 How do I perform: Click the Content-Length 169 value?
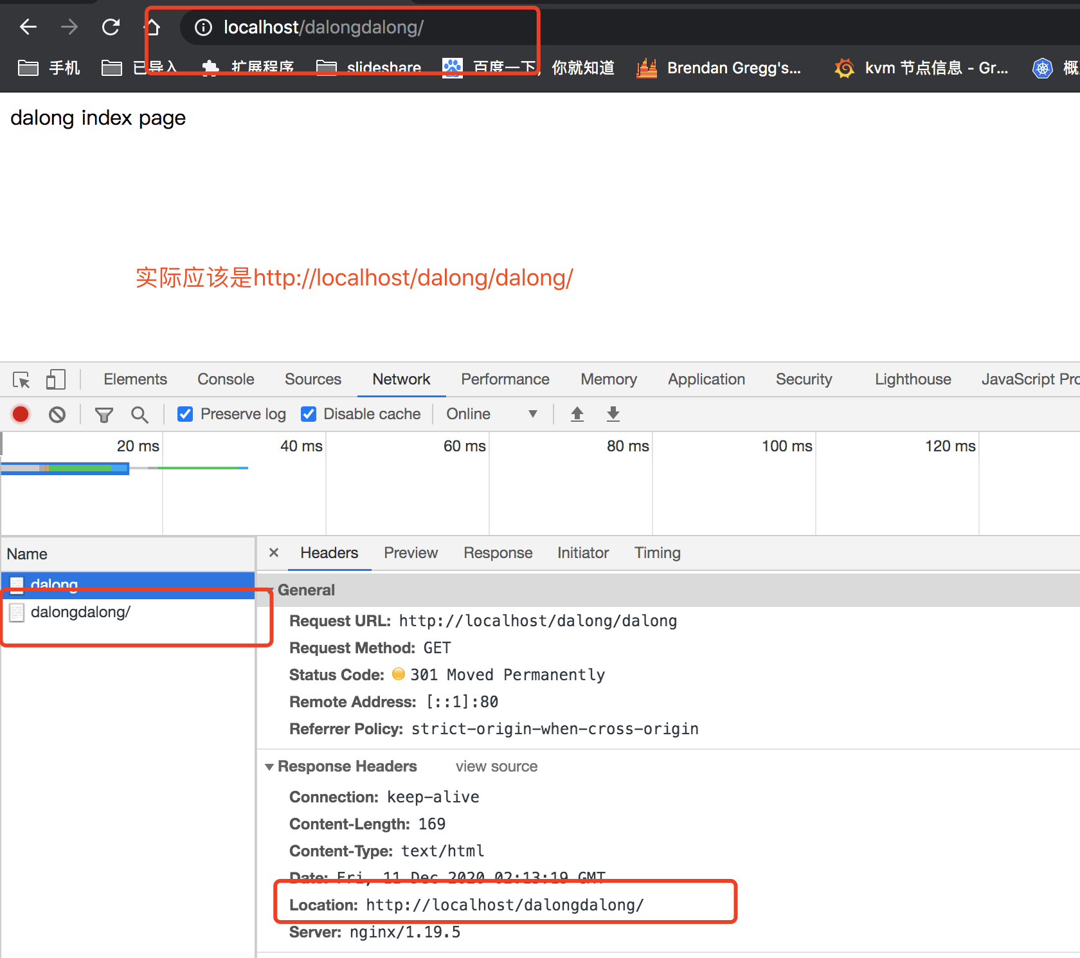[432, 824]
